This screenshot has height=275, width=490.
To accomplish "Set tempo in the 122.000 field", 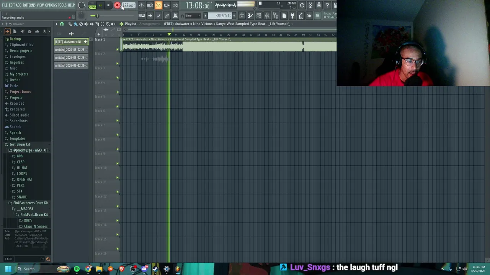I will tap(128, 5).
